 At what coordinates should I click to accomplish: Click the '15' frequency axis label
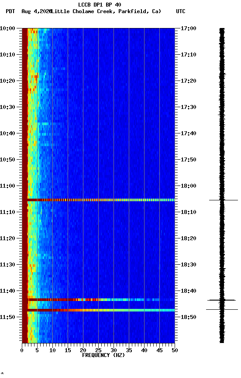pos(68,350)
